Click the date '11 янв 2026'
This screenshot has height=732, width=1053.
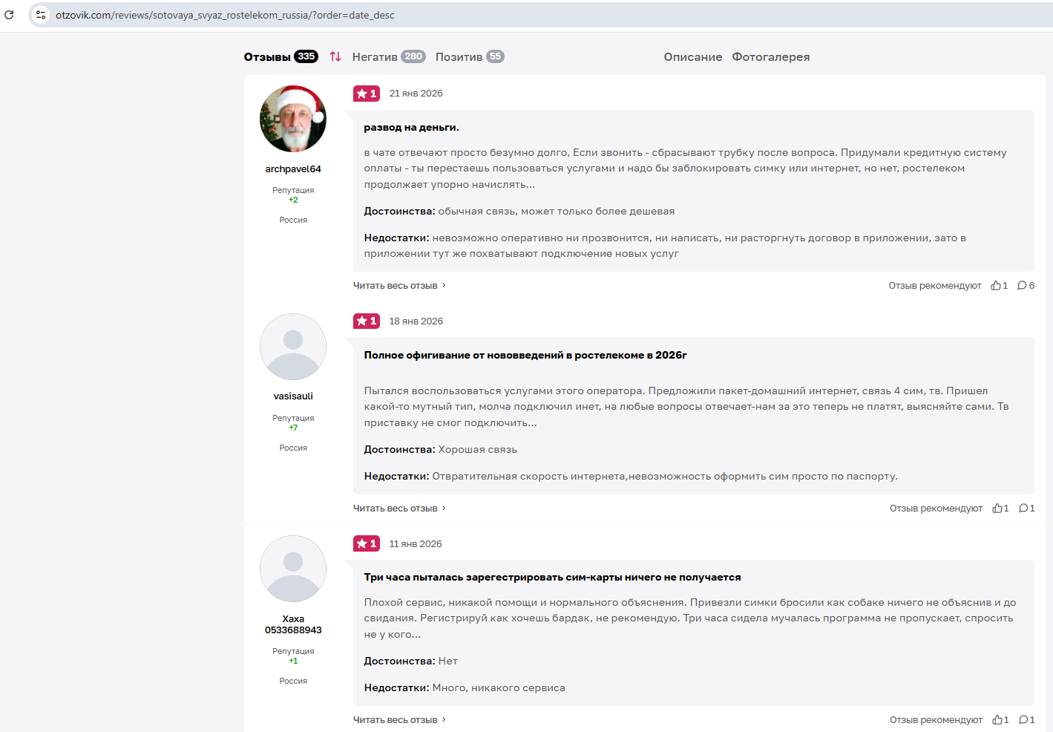416,544
